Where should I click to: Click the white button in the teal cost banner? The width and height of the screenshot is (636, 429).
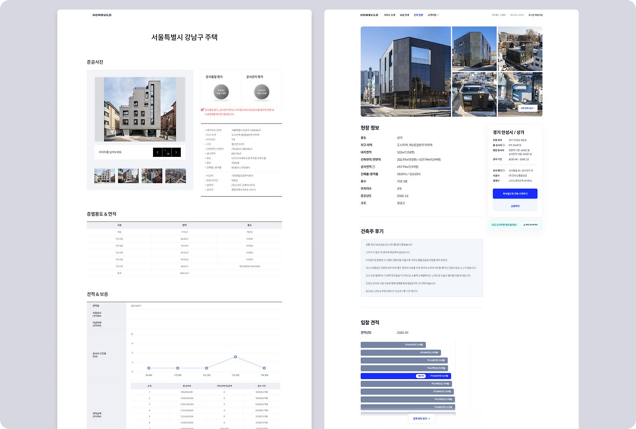531,224
